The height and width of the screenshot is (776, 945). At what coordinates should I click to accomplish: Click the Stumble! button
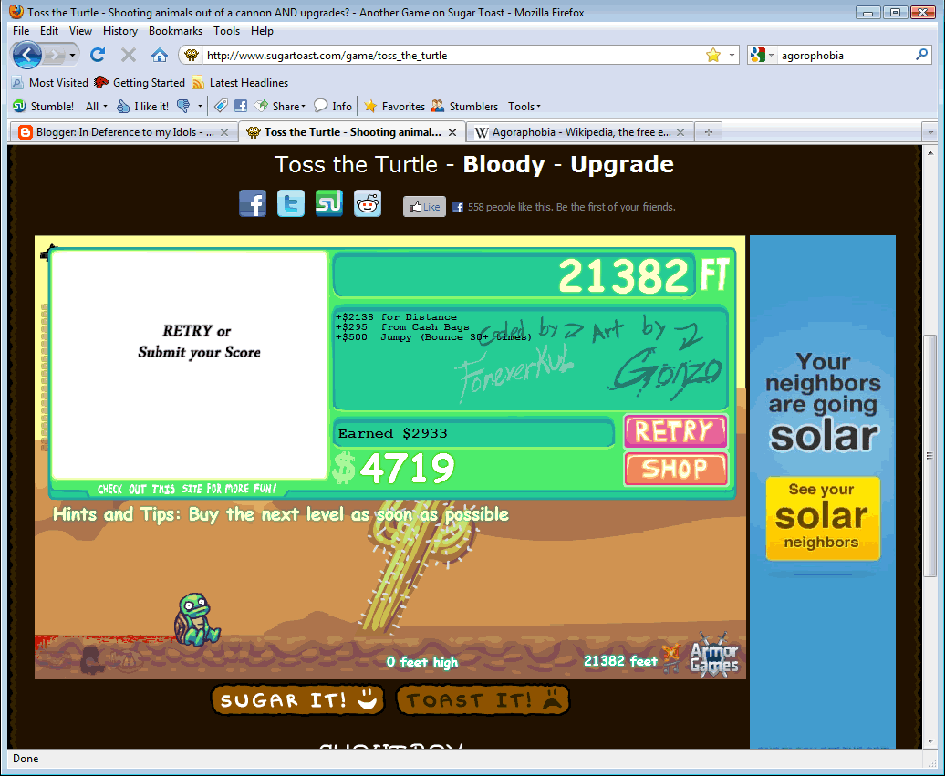44,106
